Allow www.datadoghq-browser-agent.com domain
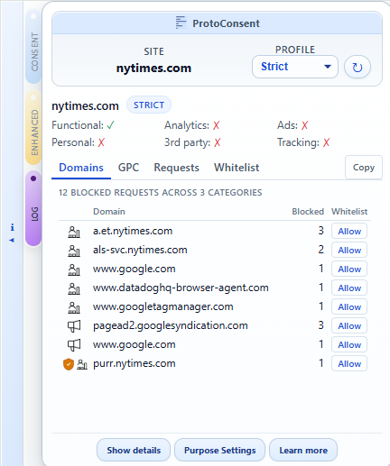This screenshot has width=390, height=466. (x=349, y=288)
